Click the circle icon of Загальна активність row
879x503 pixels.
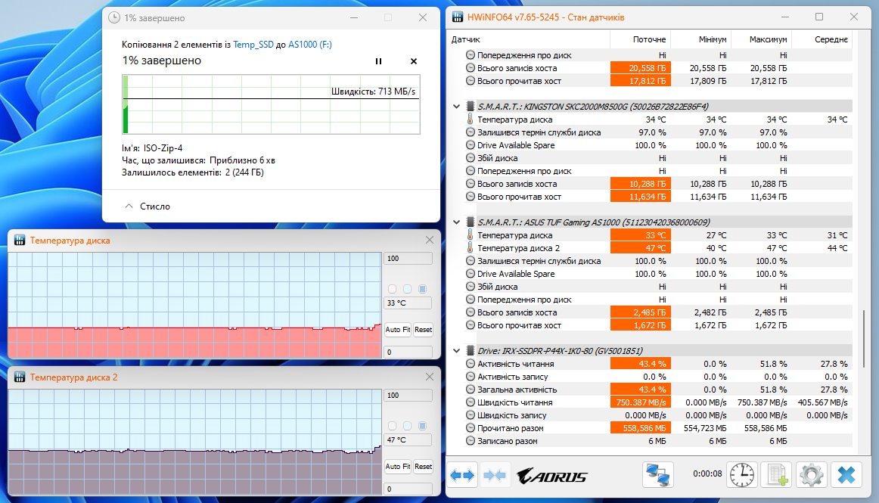tap(471, 390)
